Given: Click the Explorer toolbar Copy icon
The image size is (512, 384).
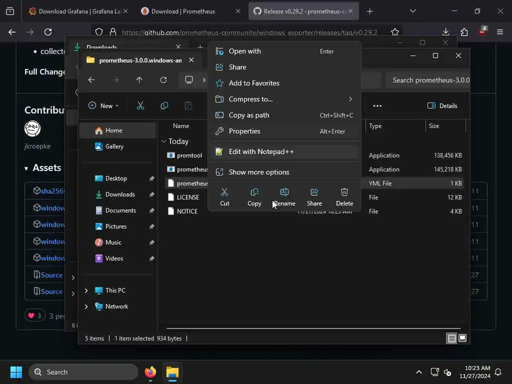Looking at the screenshot, I should coord(164,105).
